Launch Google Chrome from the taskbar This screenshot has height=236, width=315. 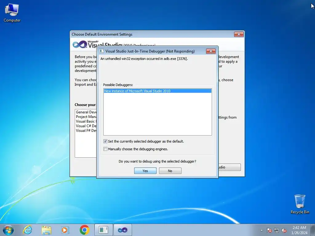pos(84,230)
